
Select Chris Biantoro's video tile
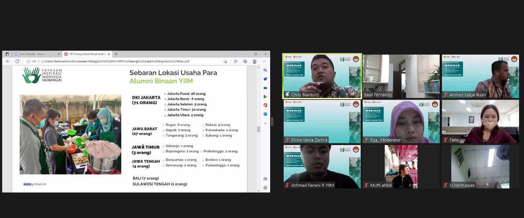(x=322, y=76)
